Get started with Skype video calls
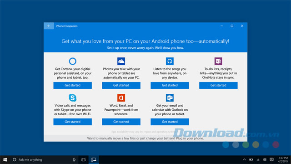Viewport: 291px width, 164px height. click(73, 122)
